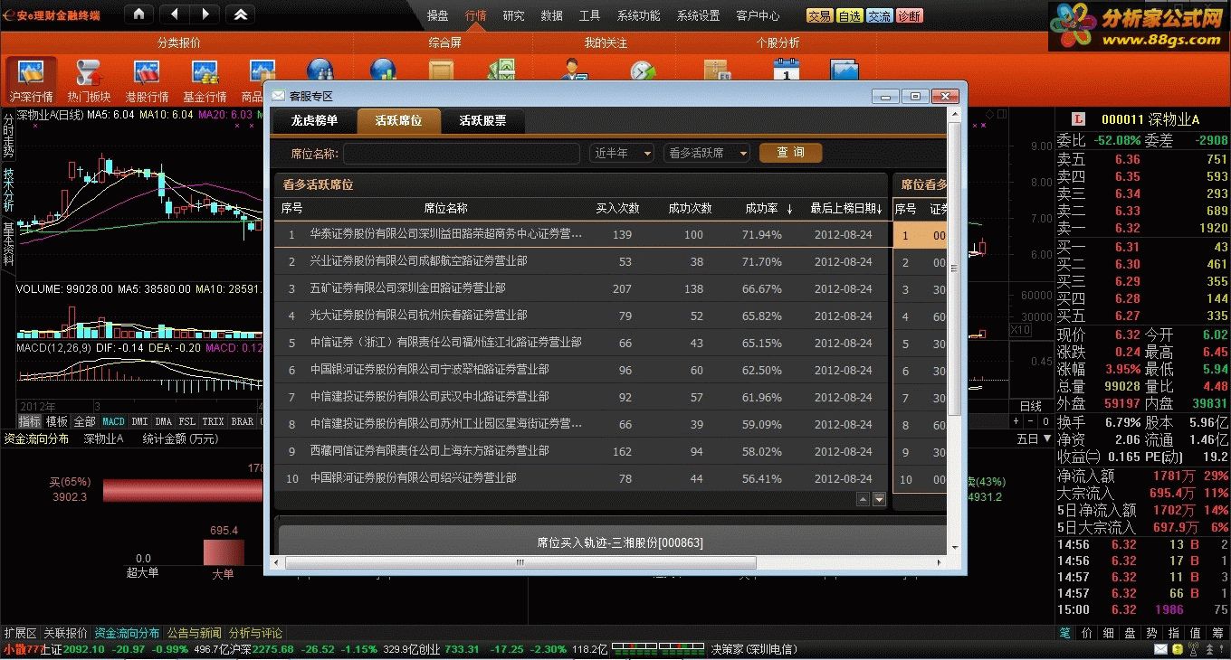Open 沪深行情 market quotes icon
The width and height of the screenshot is (1231, 660).
32,81
